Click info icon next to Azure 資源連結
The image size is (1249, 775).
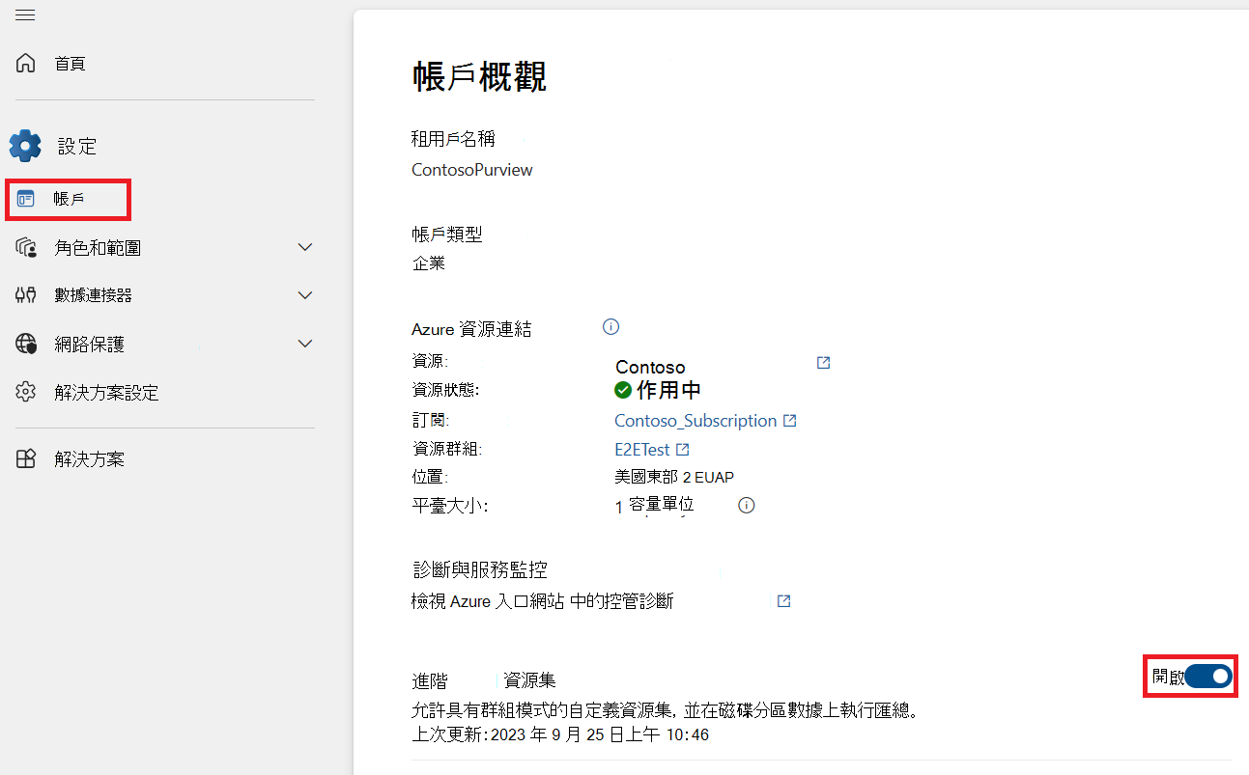pyautogui.click(x=610, y=326)
